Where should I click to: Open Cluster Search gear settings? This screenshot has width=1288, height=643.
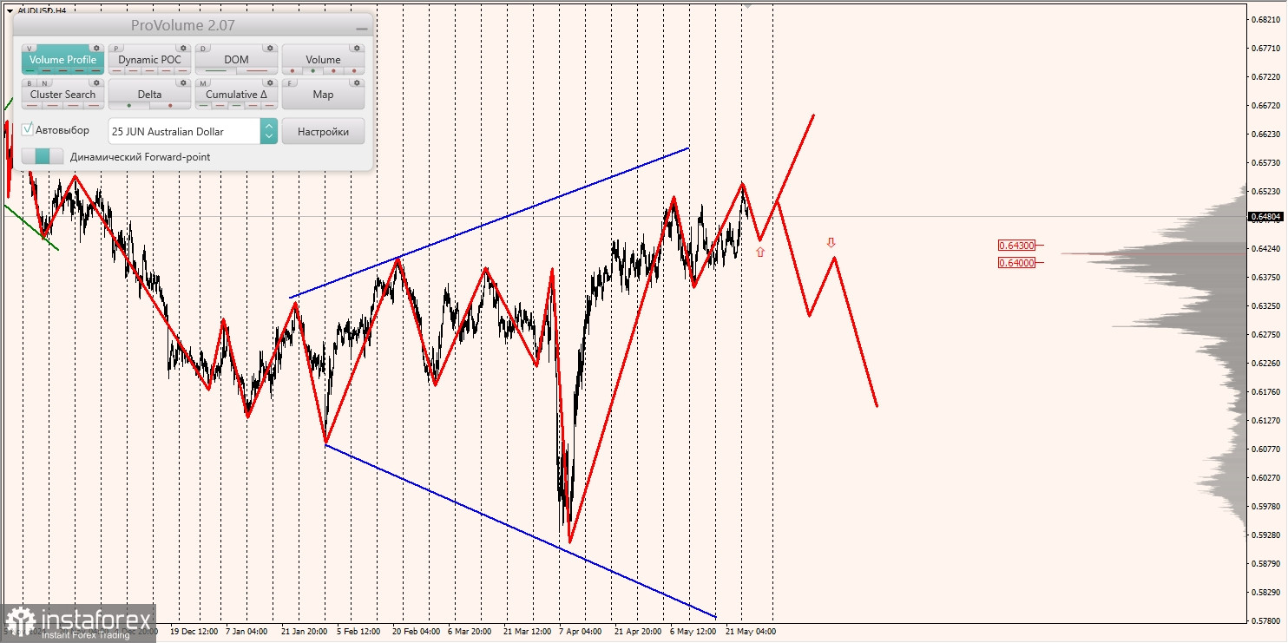tap(96, 82)
